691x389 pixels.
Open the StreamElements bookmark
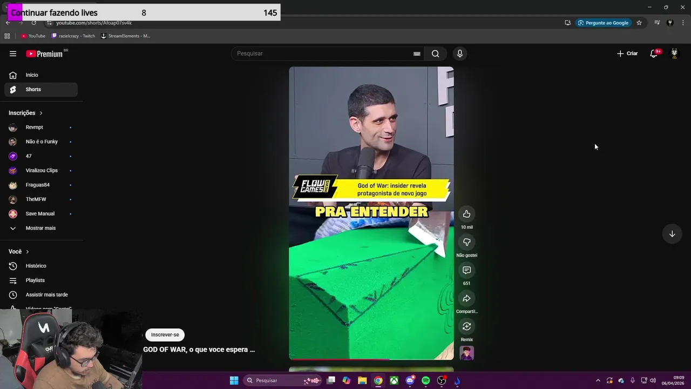pos(125,36)
